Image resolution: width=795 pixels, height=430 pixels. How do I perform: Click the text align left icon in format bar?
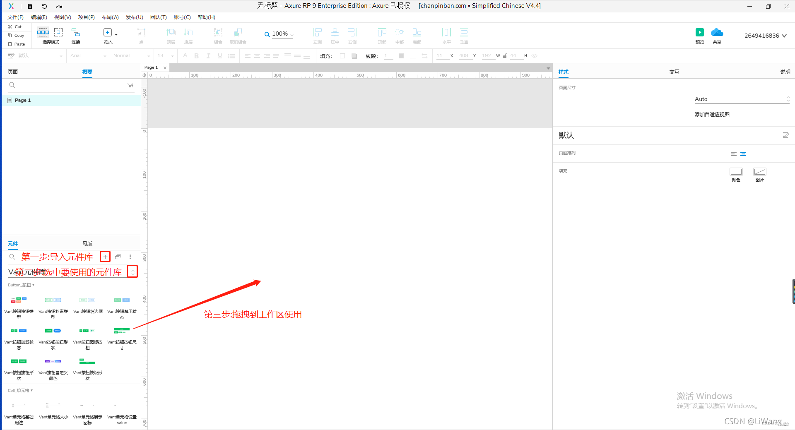coord(247,56)
